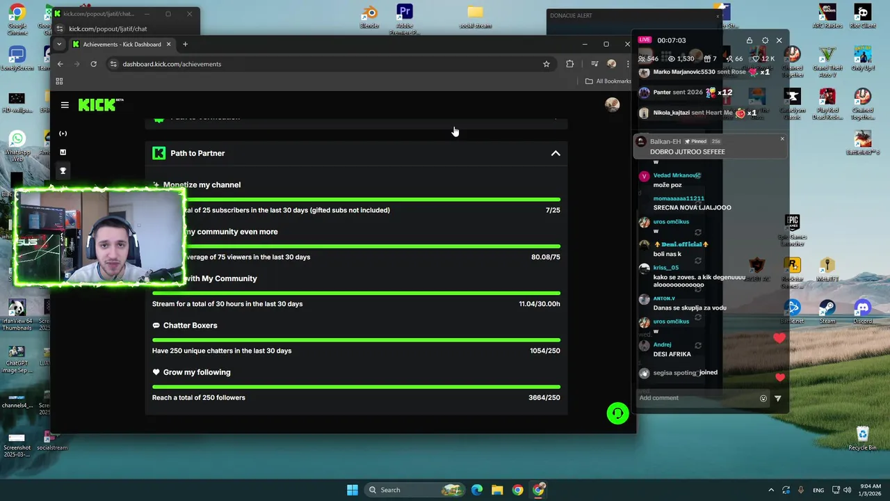The width and height of the screenshot is (890, 501).
Task: Open Steam desktop shortcut
Action: coord(827,312)
